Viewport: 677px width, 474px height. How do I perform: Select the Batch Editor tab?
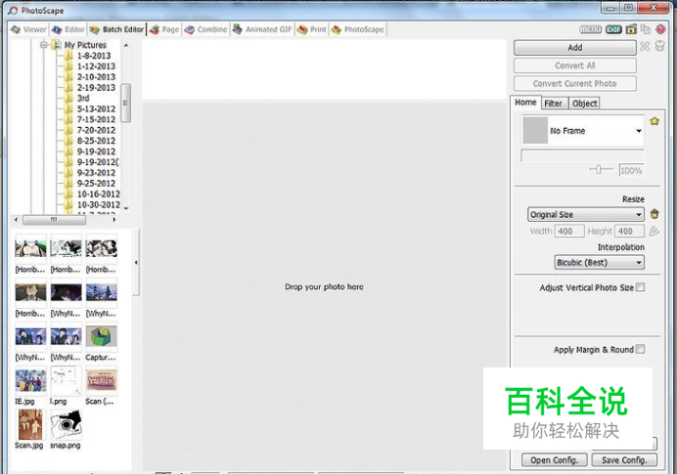(x=116, y=29)
